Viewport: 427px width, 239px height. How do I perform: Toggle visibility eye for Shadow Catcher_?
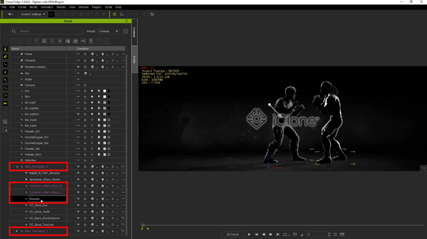pyautogui.click(x=78, y=67)
